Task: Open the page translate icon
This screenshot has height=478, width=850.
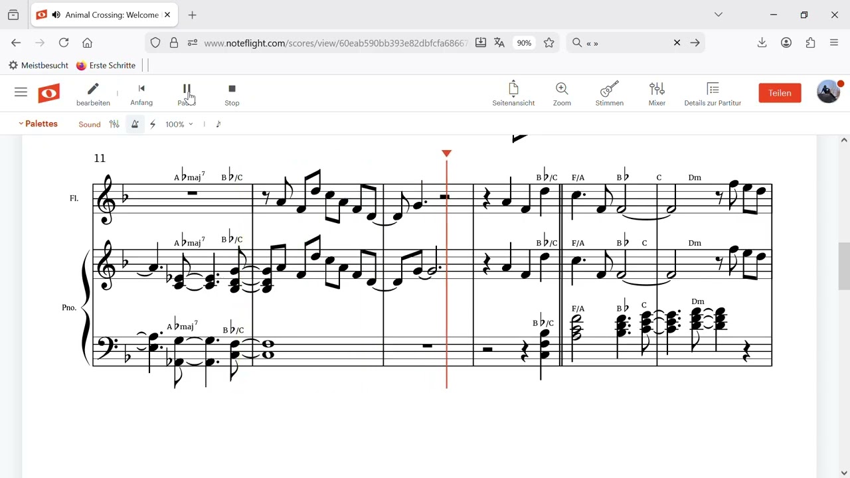Action: click(499, 42)
